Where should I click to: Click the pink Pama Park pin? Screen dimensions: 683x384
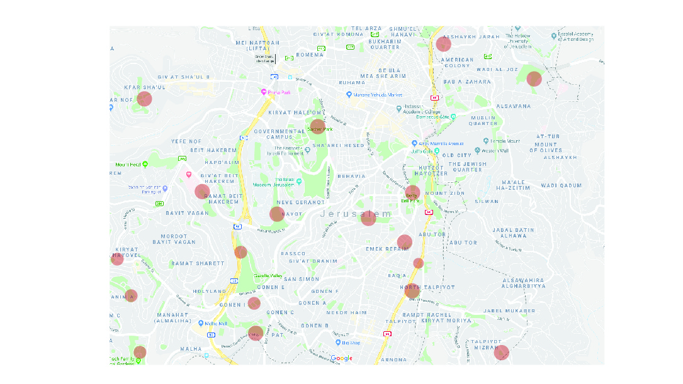(264, 92)
